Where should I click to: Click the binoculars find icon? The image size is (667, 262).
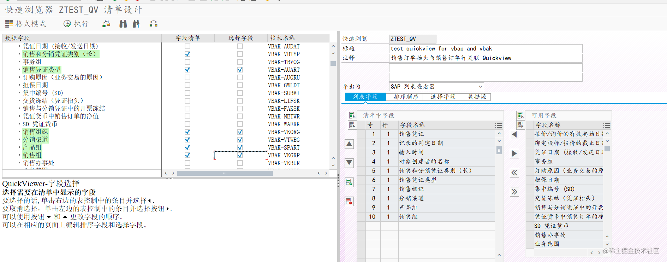[x=123, y=24]
